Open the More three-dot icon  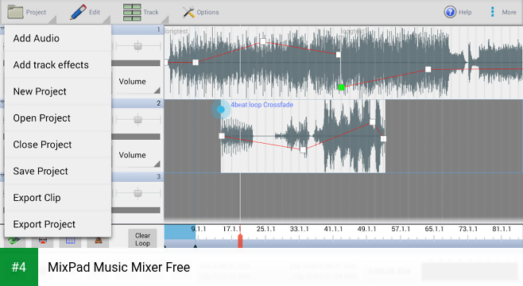492,12
